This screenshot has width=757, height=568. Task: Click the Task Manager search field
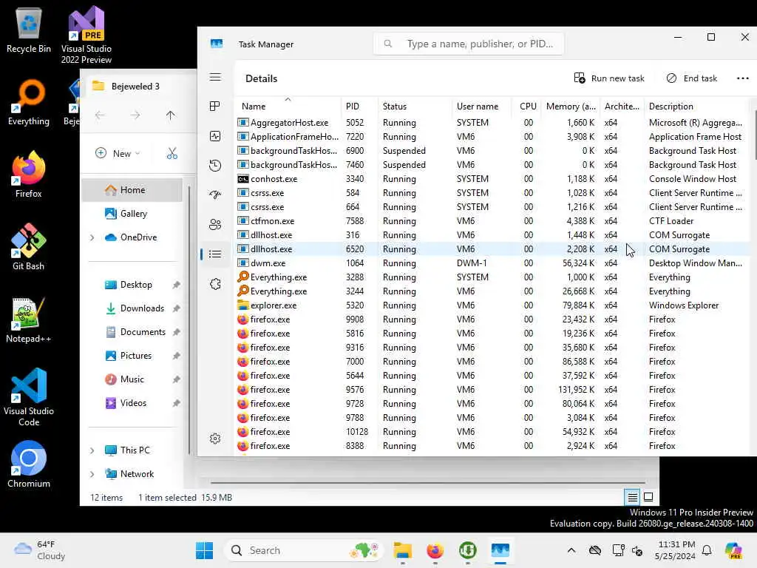(468, 44)
